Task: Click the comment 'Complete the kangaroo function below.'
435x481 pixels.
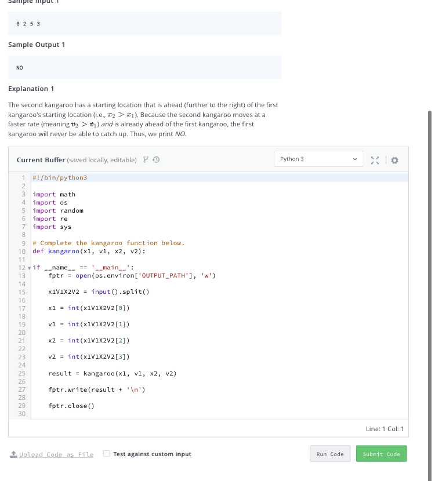Action: (108, 243)
